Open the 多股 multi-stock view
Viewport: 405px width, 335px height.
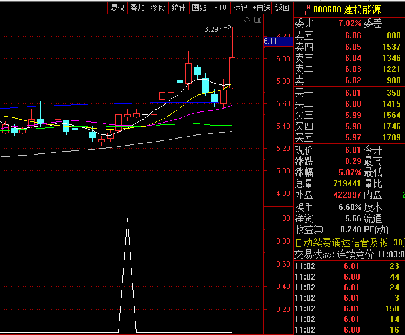158,8
